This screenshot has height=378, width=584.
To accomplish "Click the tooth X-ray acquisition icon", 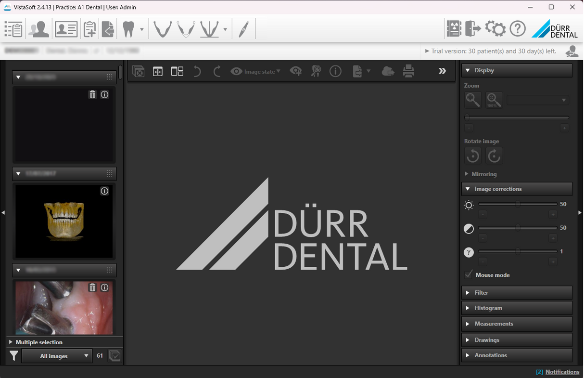I will [128, 29].
